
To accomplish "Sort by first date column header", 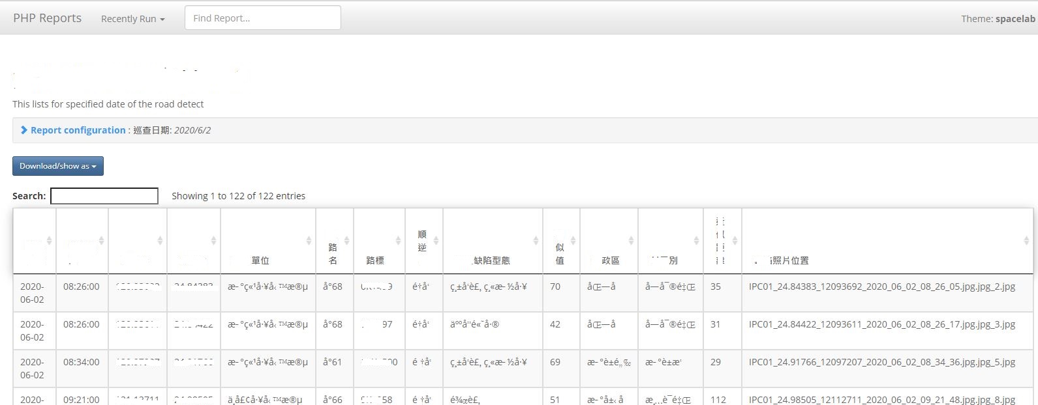I will tap(35, 240).
